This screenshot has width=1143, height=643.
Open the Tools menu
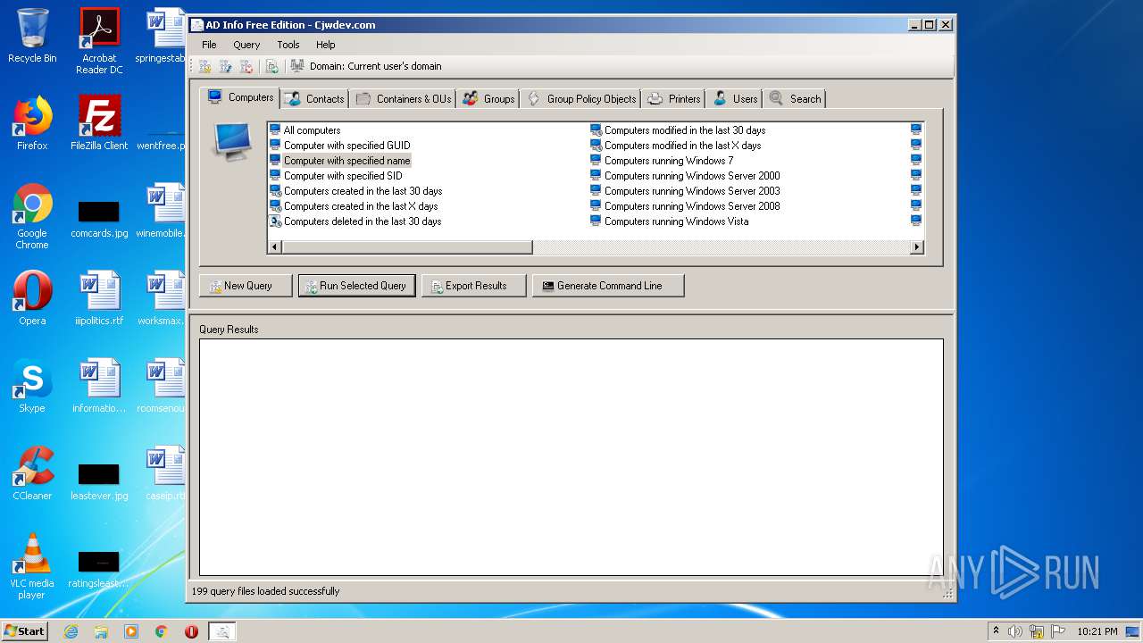click(x=288, y=45)
